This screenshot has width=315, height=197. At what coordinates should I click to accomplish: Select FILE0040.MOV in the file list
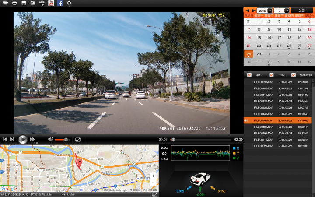click(278, 88)
